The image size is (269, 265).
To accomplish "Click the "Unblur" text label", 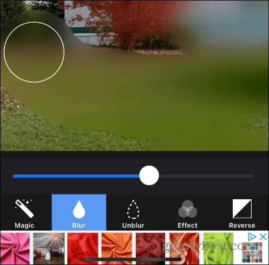I will click(x=133, y=226).
